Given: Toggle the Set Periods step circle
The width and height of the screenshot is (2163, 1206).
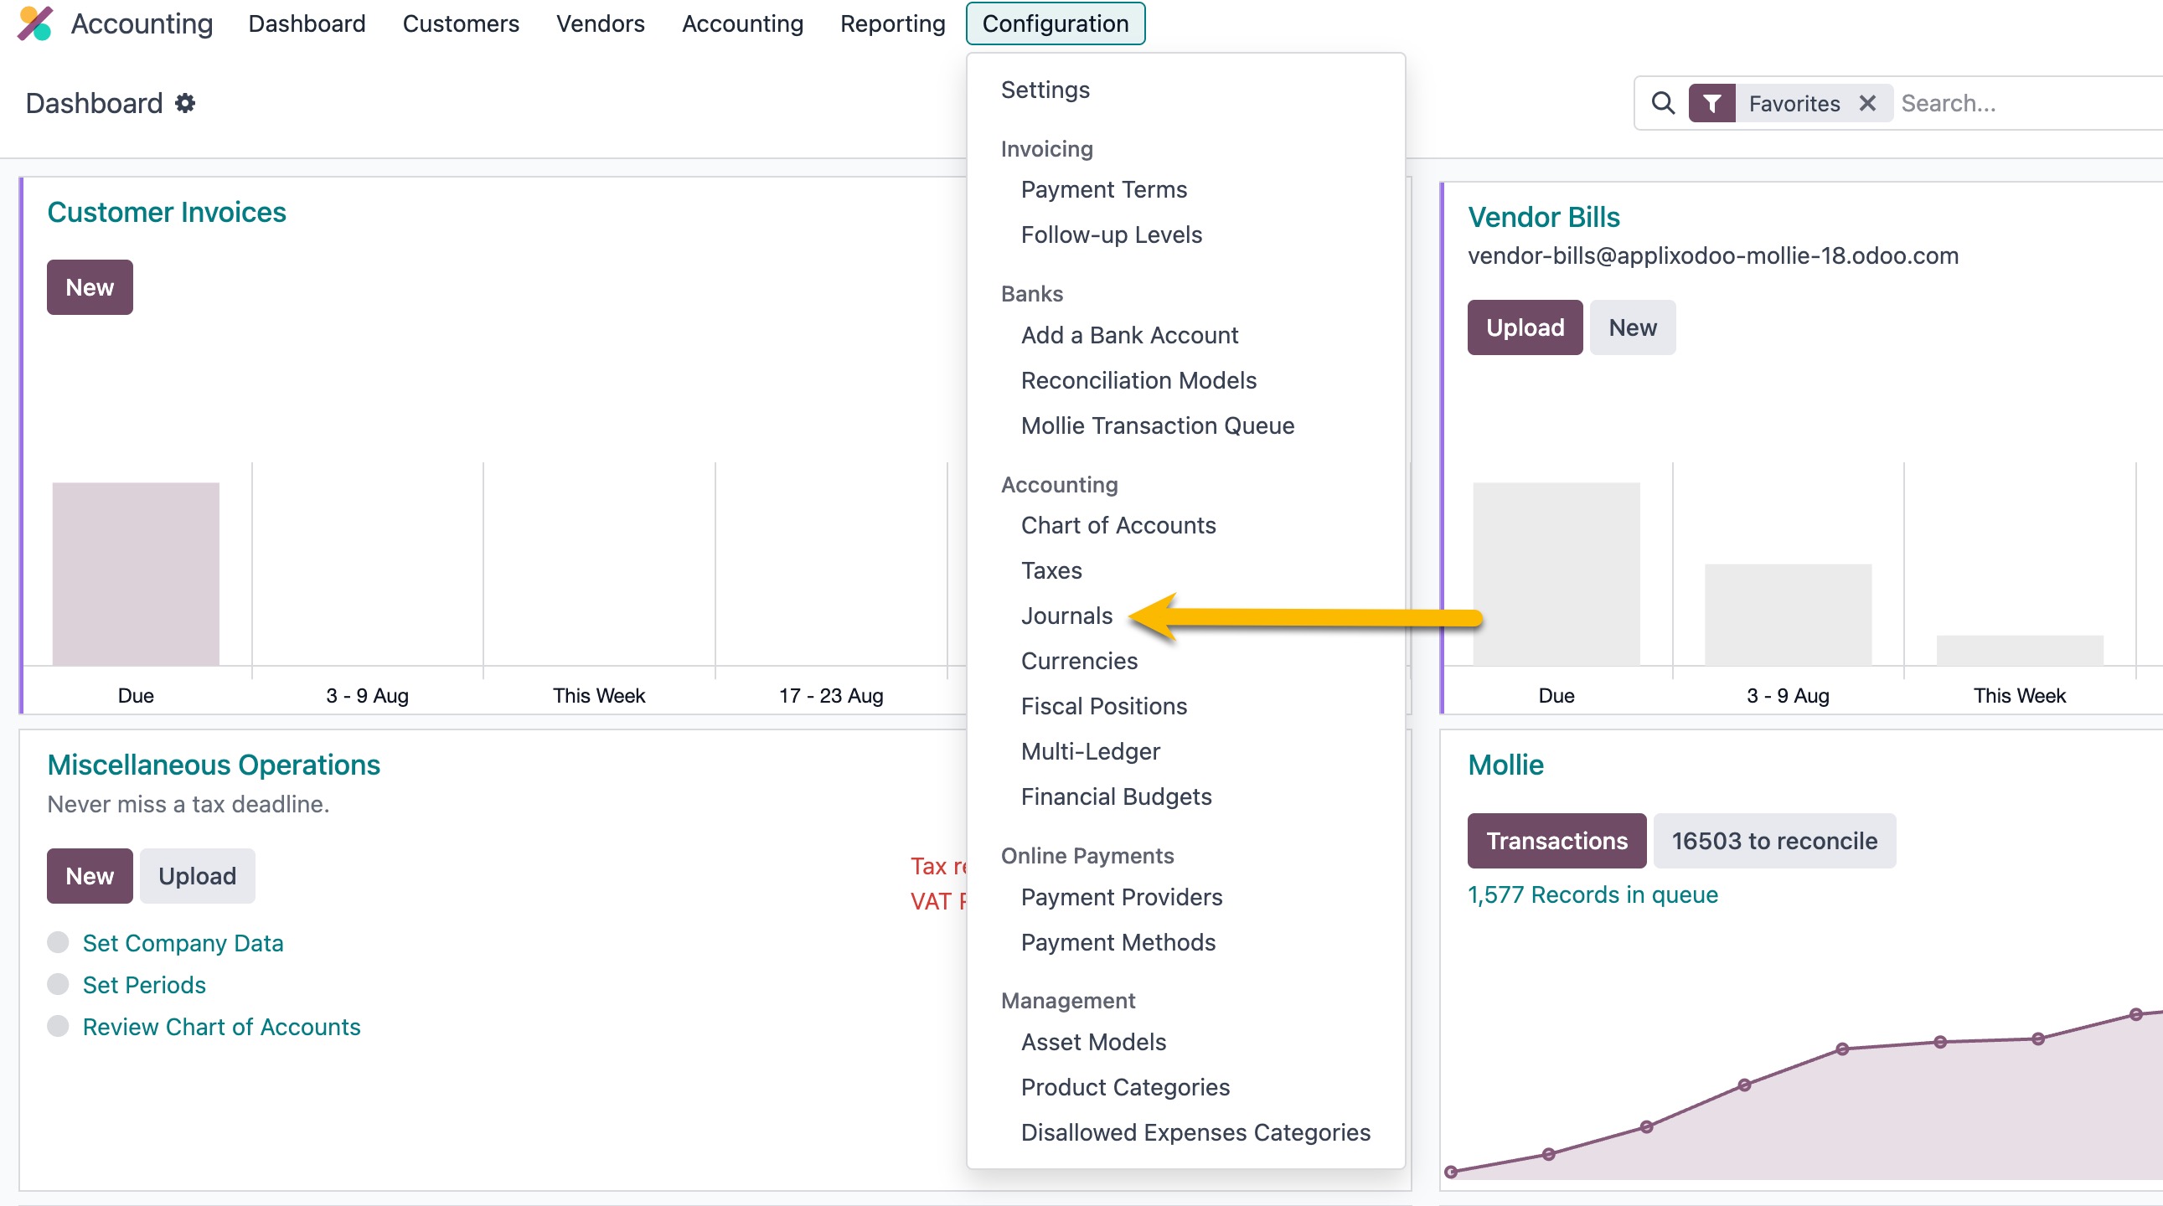Looking at the screenshot, I should pos(58,984).
